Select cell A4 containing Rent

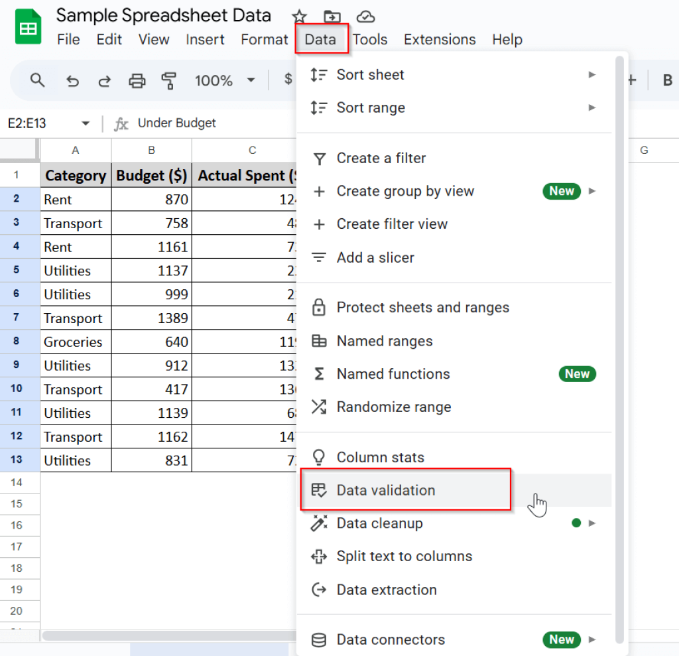(75, 247)
